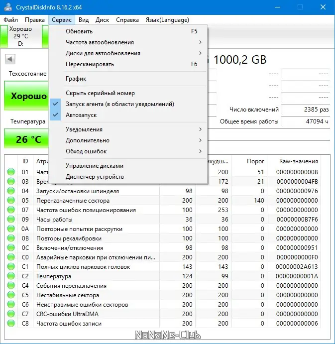
Task: Click green status icon for attribute C8
Action: (x=11, y=323)
